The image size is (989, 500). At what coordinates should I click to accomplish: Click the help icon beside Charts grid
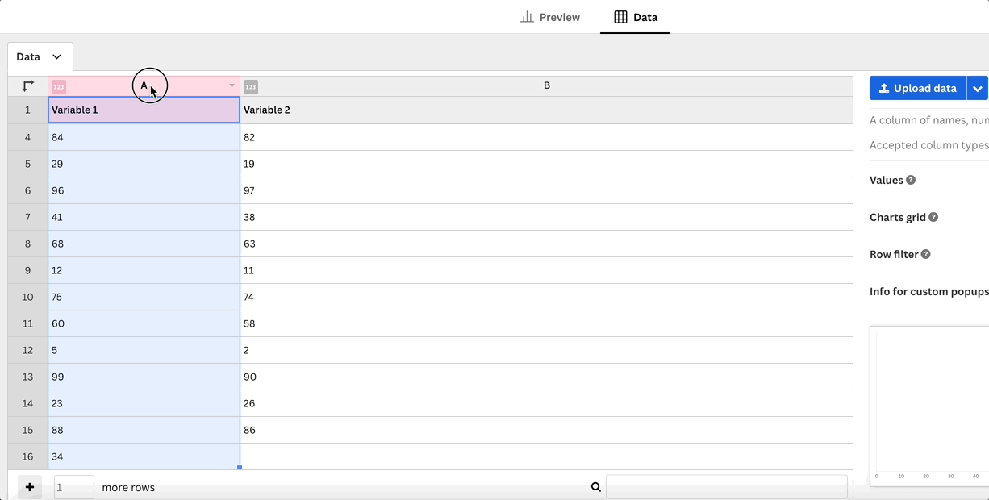(x=933, y=218)
